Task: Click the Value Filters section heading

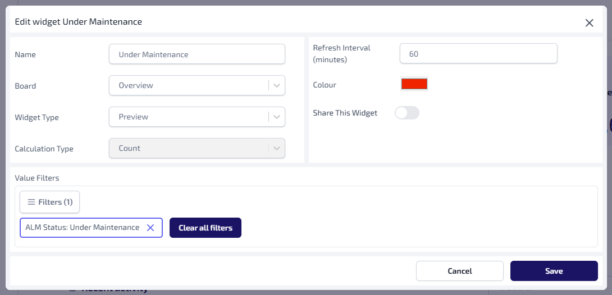Action: coord(37,178)
